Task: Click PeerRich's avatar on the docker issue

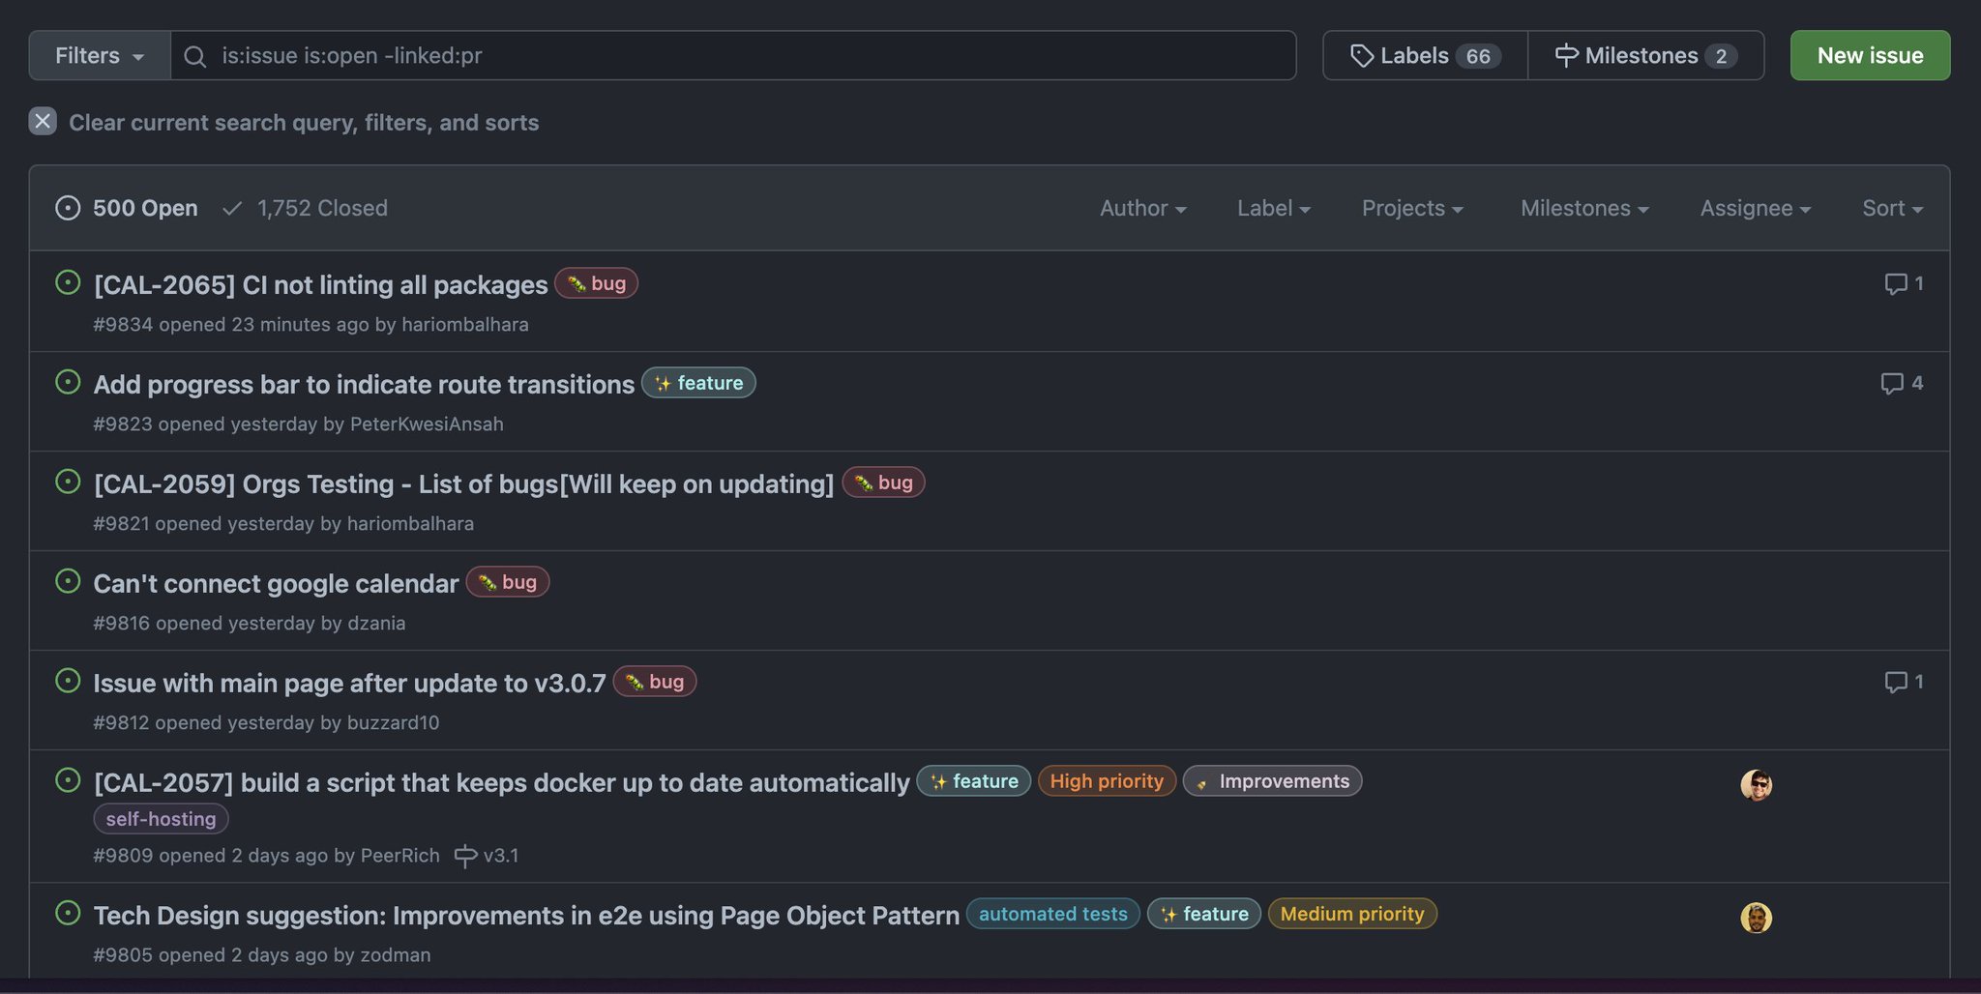Action: click(1756, 784)
